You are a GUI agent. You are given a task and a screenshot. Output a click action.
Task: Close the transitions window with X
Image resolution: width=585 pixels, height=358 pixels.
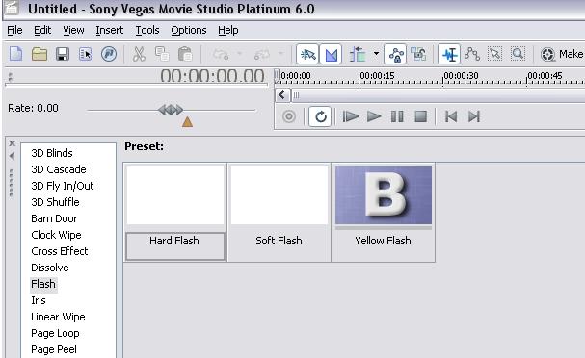(13, 143)
